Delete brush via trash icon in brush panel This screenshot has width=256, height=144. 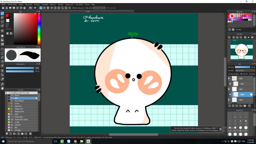tap(30, 133)
